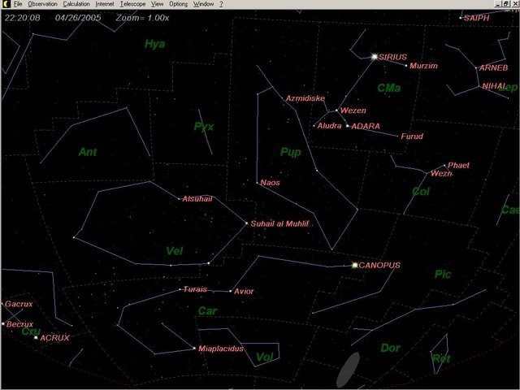Click the moon application icon in menu bar

[x=5, y=4]
